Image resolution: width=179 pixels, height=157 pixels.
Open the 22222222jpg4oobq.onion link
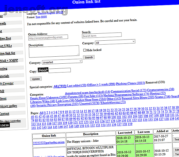(x=49, y=142)
